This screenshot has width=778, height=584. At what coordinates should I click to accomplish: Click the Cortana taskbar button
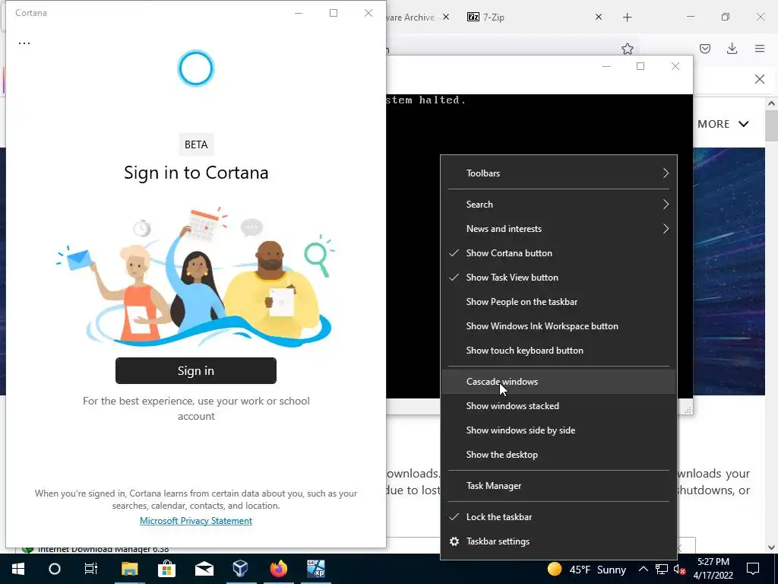point(55,569)
